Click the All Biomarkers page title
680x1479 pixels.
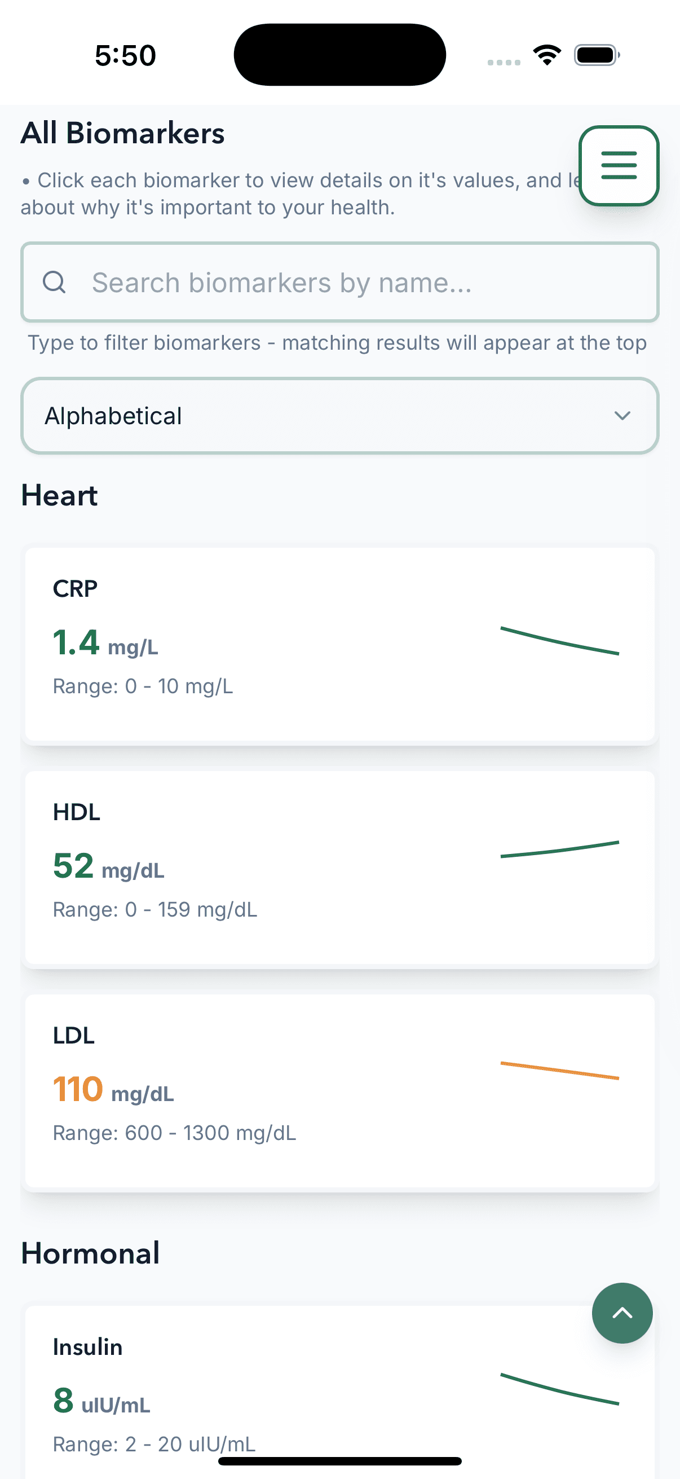coord(122,133)
